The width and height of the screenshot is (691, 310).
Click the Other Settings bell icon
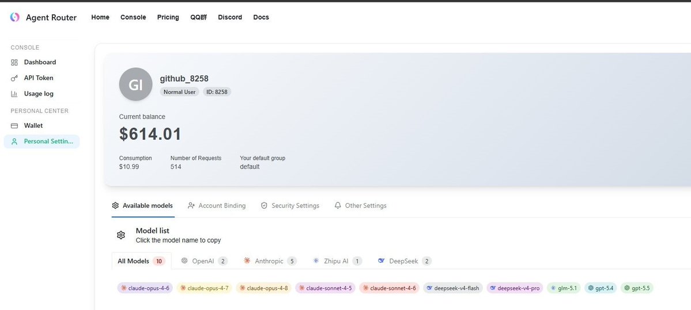(x=338, y=205)
